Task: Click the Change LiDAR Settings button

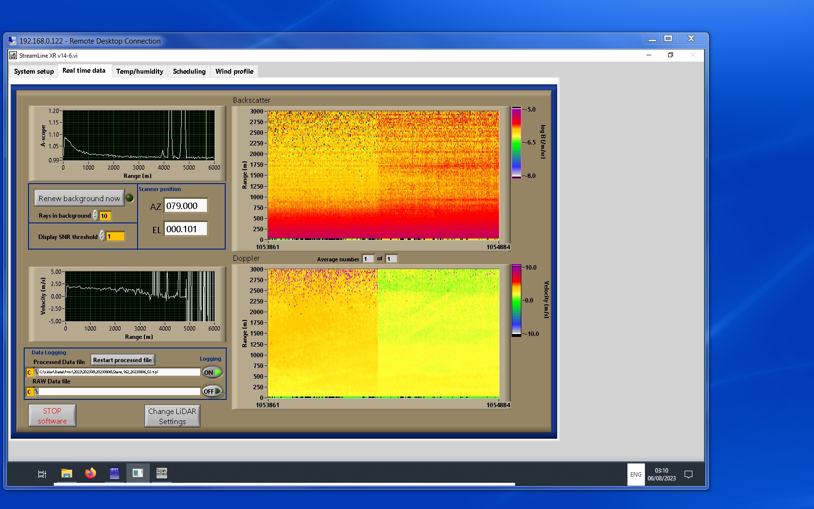Action: (x=172, y=416)
